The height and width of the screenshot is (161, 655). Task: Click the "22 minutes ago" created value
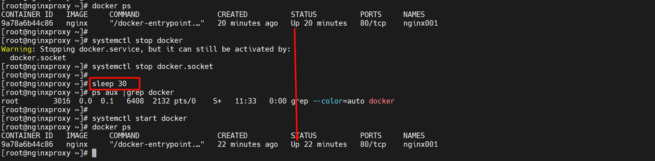click(247, 144)
